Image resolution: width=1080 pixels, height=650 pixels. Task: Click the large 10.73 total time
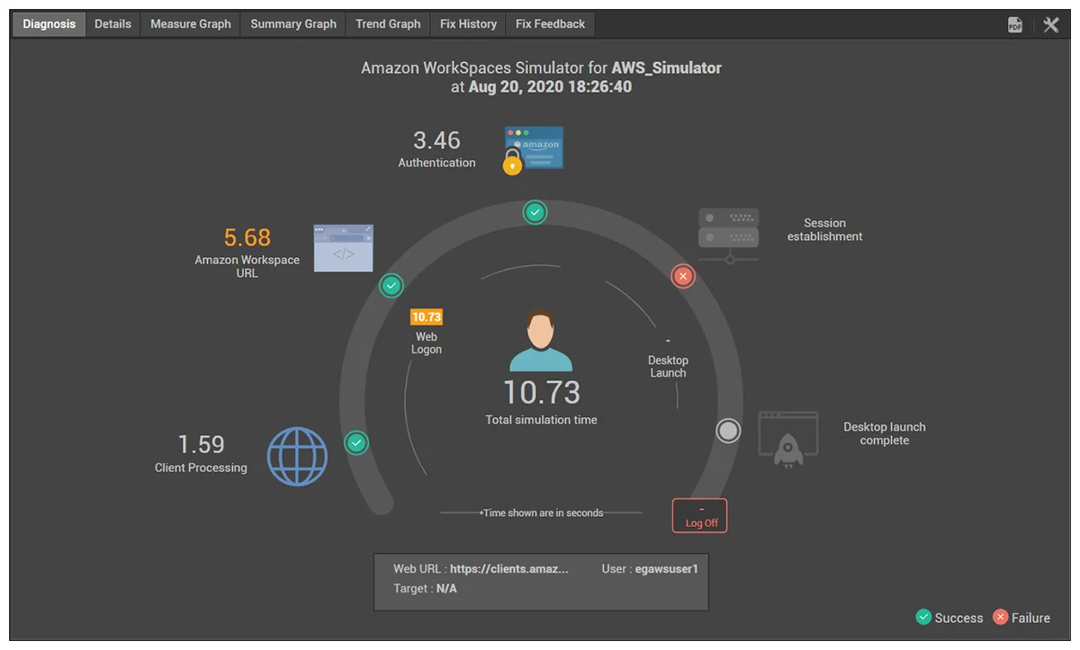point(541,393)
